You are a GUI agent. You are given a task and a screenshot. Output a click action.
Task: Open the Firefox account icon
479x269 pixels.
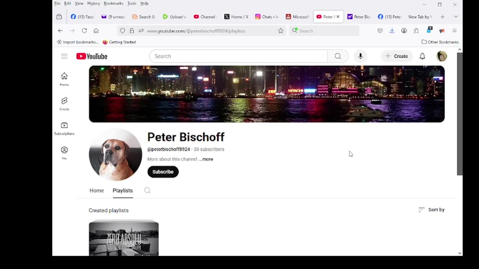(x=404, y=31)
